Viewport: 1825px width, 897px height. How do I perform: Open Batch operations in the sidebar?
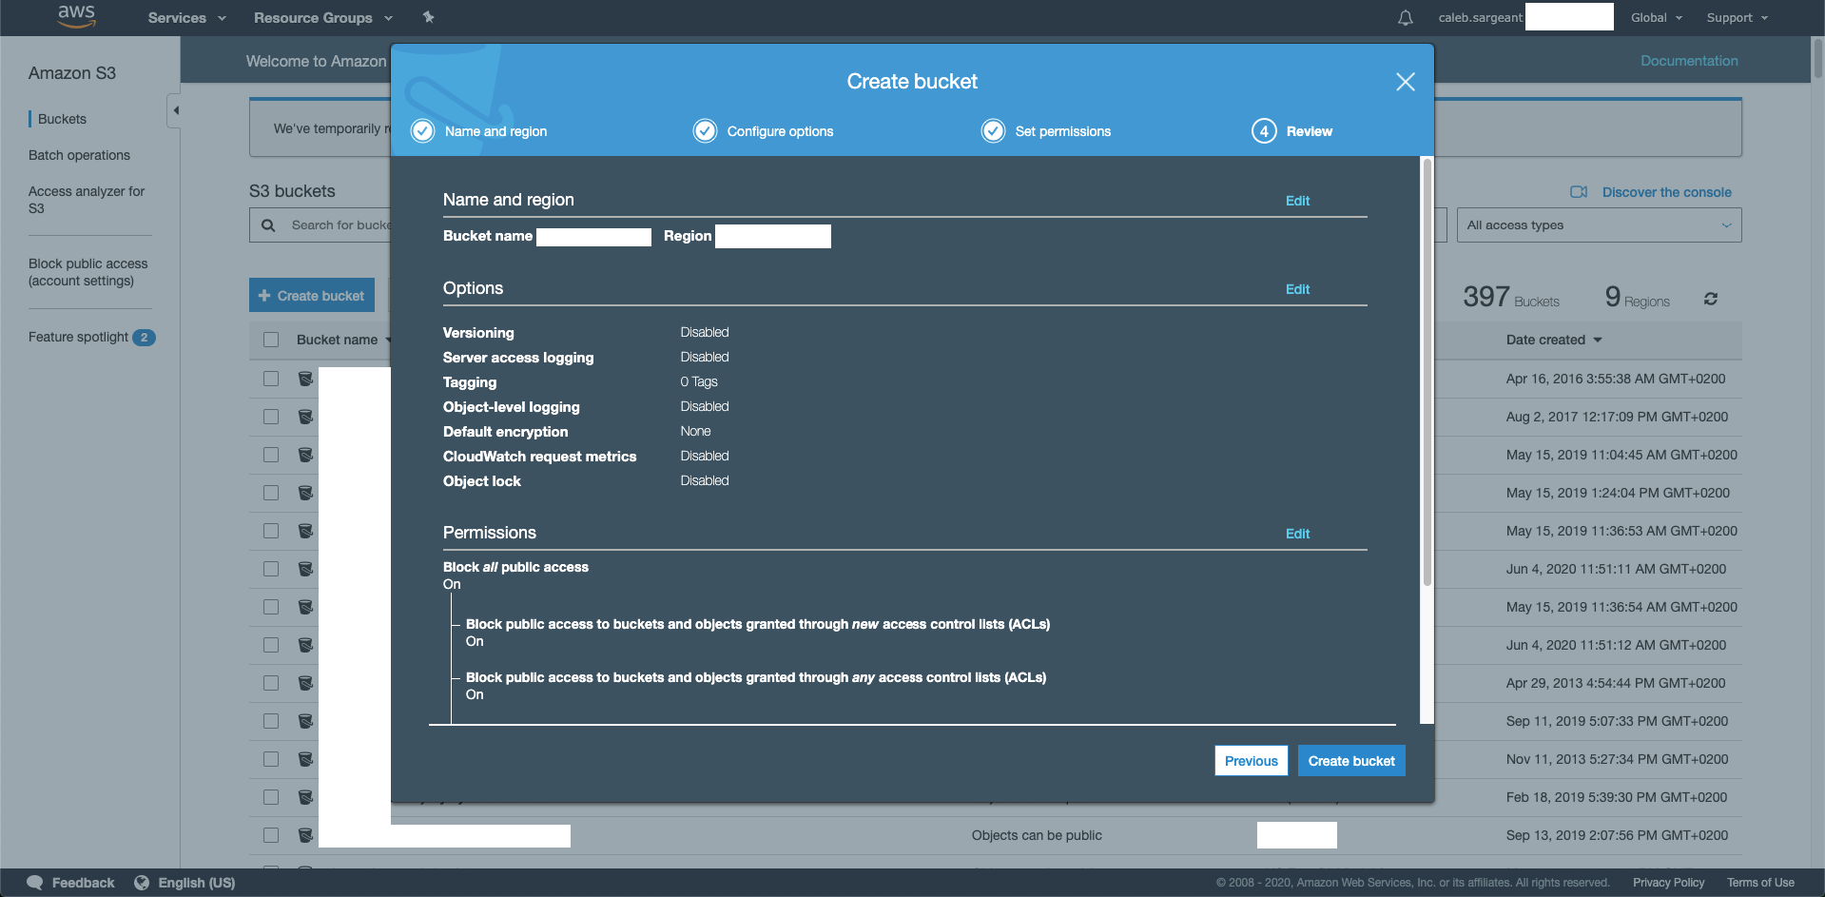(x=79, y=155)
